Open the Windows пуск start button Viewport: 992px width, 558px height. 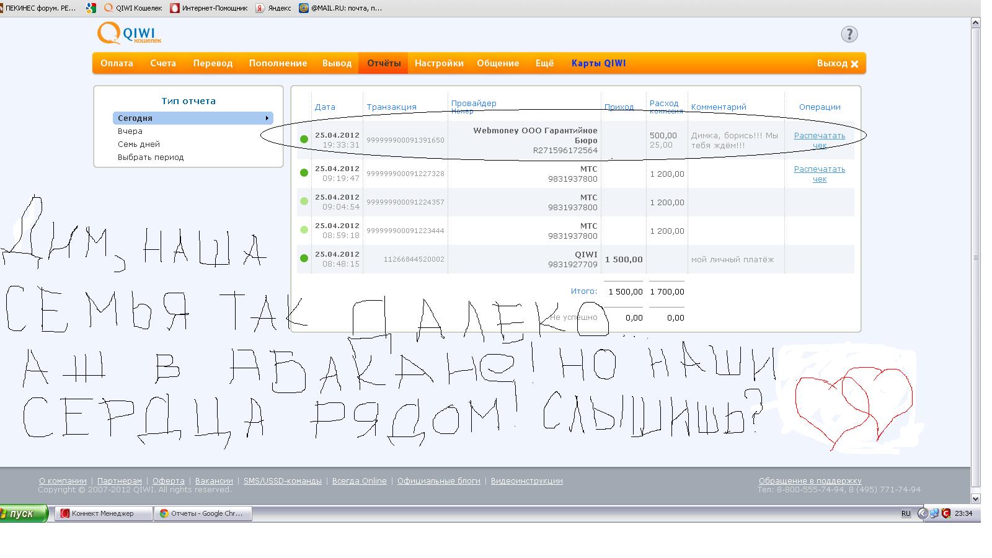click(x=24, y=513)
